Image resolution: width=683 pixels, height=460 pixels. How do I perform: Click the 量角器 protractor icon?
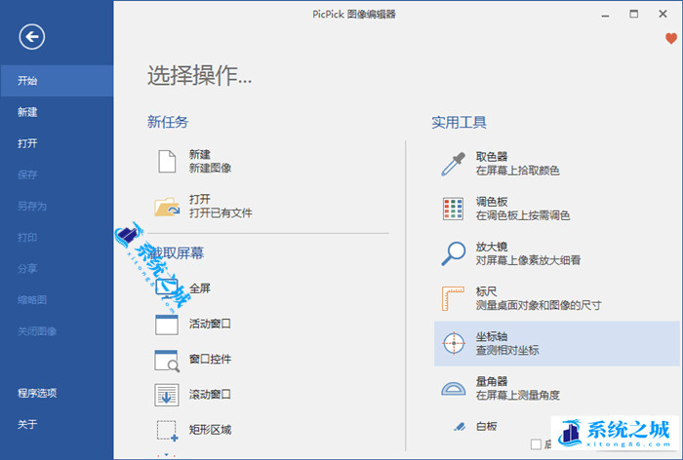click(x=454, y=388)
